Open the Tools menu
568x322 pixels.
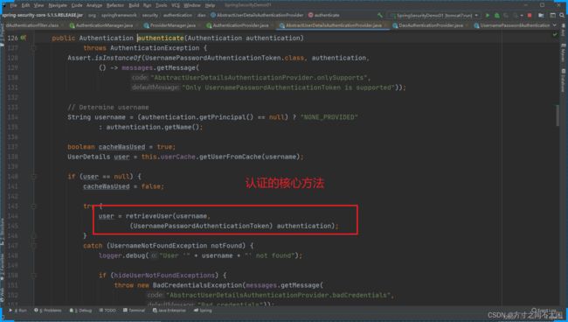(161, 5)
